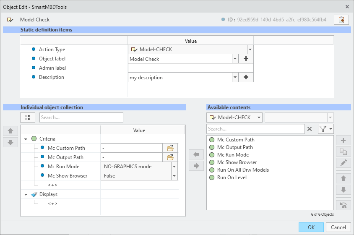Click the plus button beside Object label
Image resolution: width=354 pixels, height=235 pixels.
tap(246, 59)
